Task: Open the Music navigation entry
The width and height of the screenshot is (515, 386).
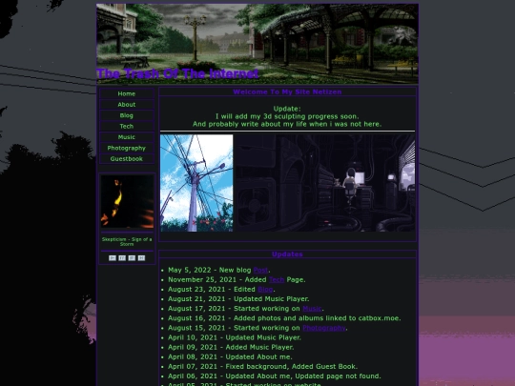Action: (127, 137)
